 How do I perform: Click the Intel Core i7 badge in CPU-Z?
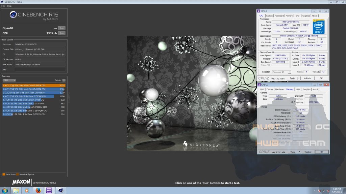click(318, 27)
